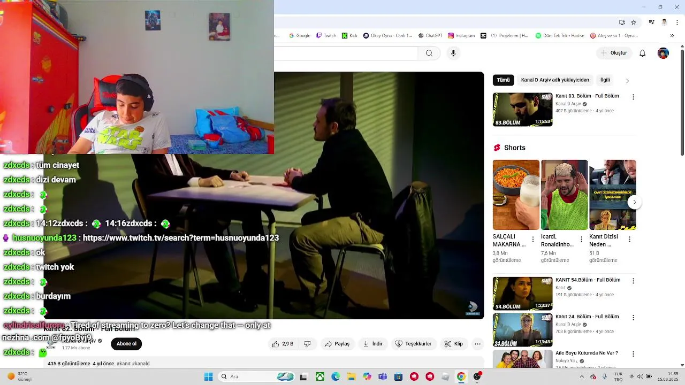This screenshot has width=685, height=385.
Task: Open Task View from the taskbar
Action: pyautogui.click(x=303, y=376)
